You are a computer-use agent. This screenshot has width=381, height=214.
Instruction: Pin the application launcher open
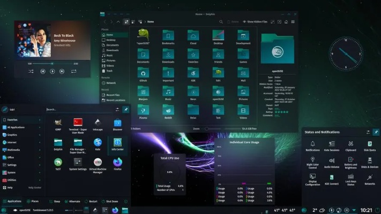[126, 109]
